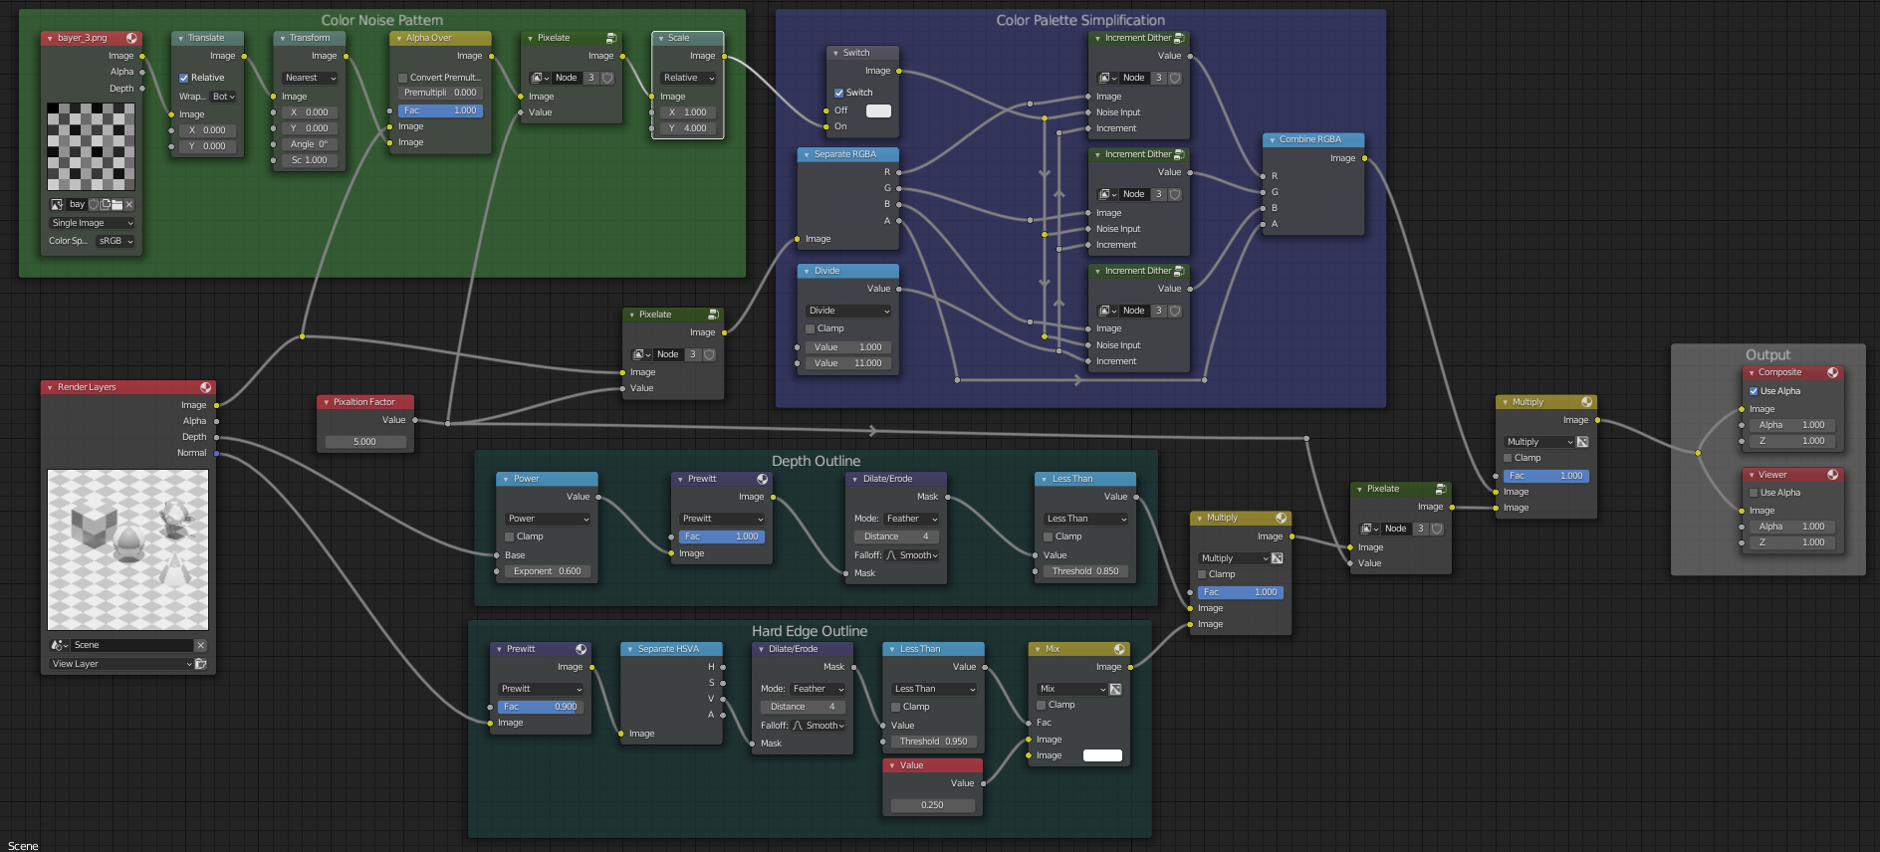Click the Color Palette Simplification frame title
1880x852 pixels.
point(1080,20)
